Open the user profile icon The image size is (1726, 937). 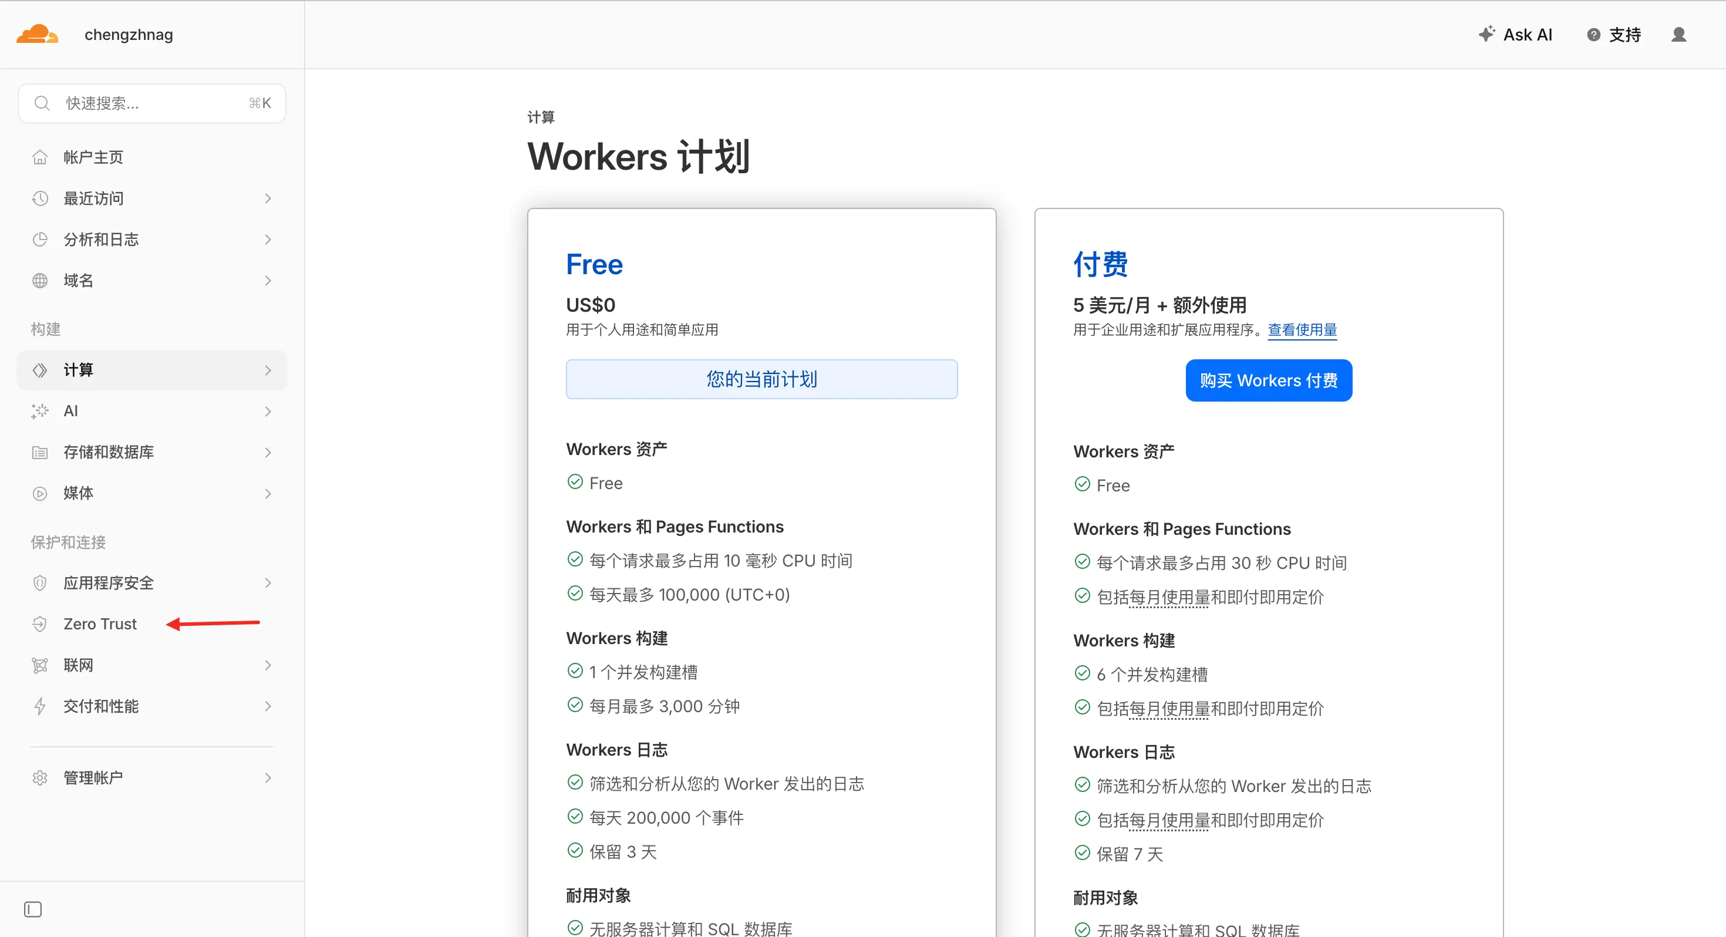1678,35
